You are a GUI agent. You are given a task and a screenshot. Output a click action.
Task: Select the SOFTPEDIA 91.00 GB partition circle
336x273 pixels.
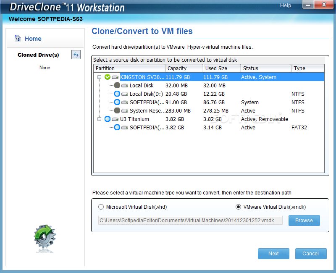117,102
